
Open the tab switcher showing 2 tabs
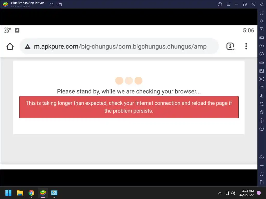tap(230, 46)
